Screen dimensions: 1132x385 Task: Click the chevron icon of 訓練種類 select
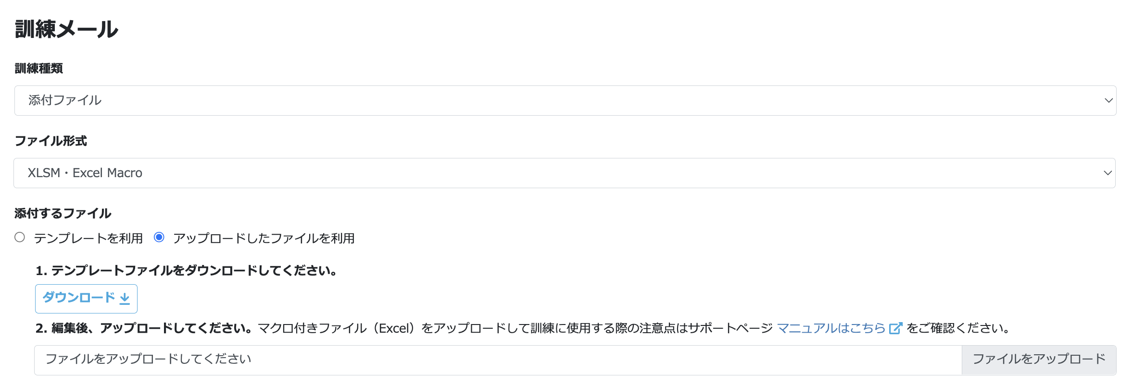[1105, 100]
